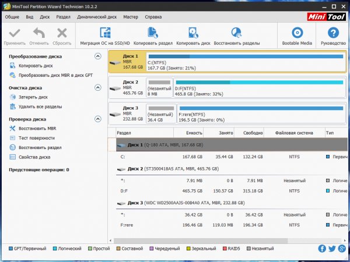Click the Сбросить discard X icon
This screenshot has width=350, height=262.
(62, 33)
